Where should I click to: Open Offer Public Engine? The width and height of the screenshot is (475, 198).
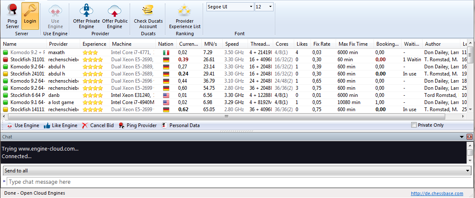pyautogui.click(x=115, y=10)
